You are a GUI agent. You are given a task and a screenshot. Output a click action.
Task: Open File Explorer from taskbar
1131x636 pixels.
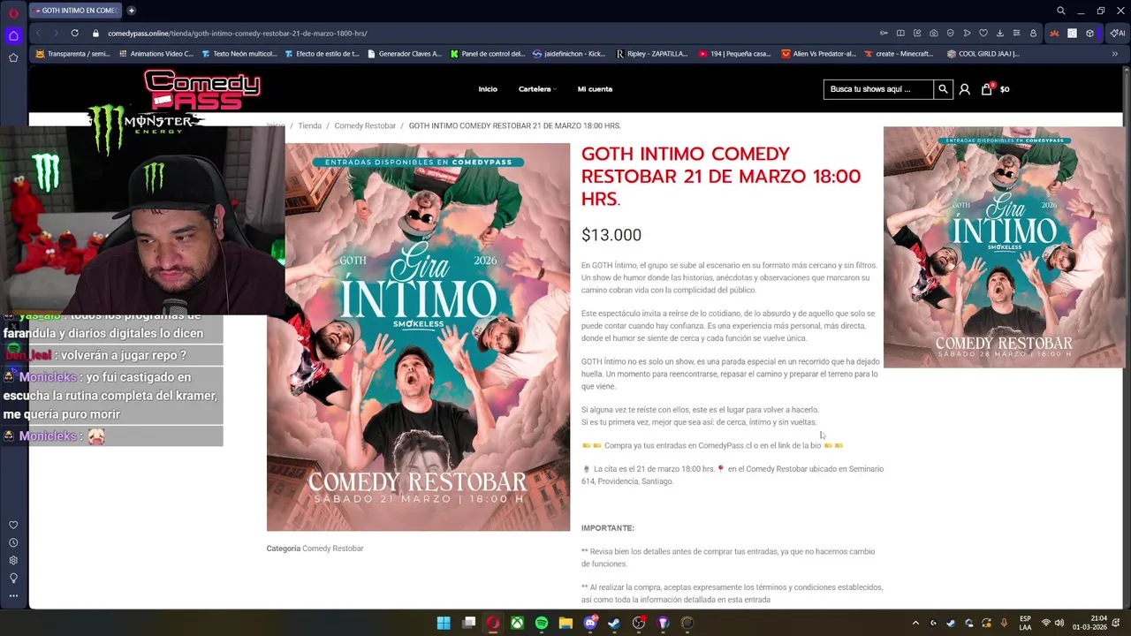click(x=565, y=623)
